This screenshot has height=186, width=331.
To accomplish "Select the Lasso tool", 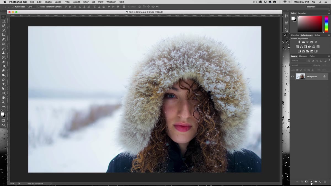I will pyautogui.click(x=3, y=26).
